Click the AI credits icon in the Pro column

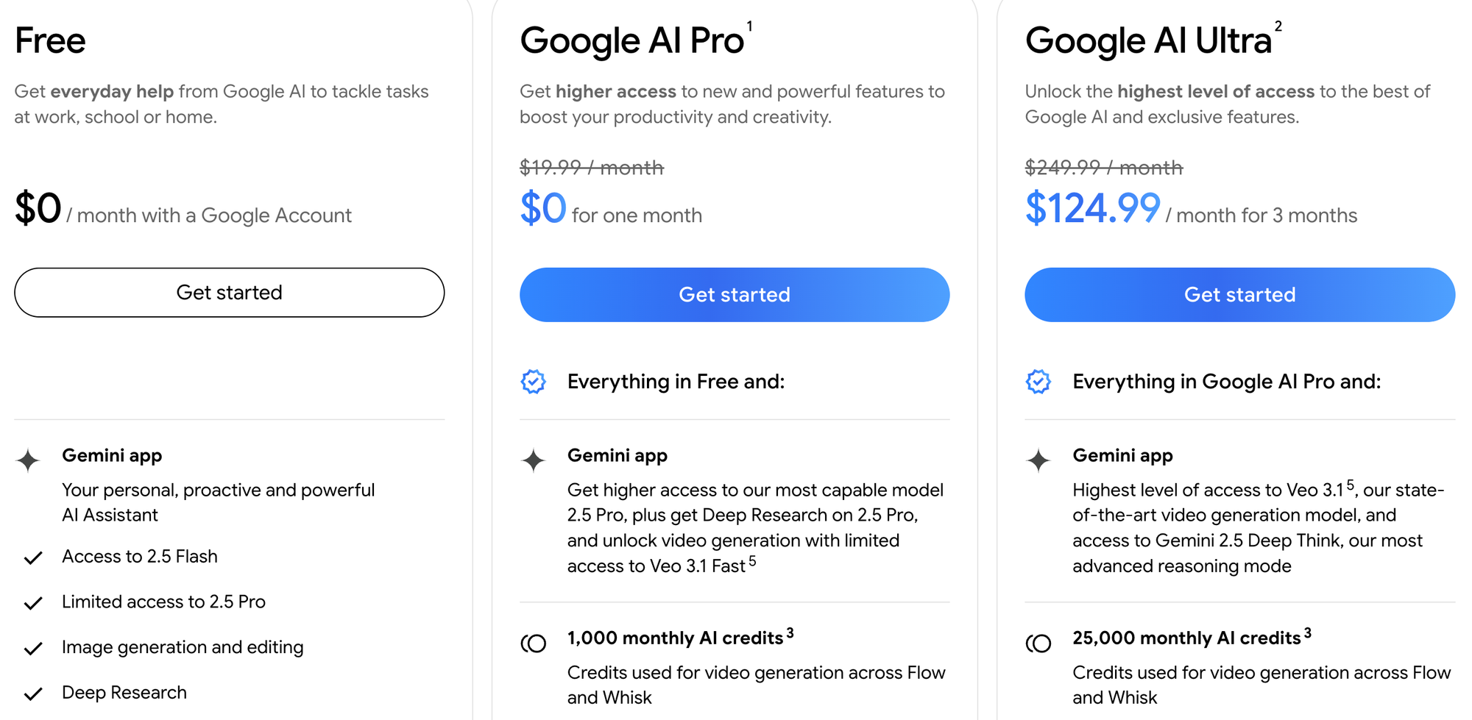tap(533, 644)
